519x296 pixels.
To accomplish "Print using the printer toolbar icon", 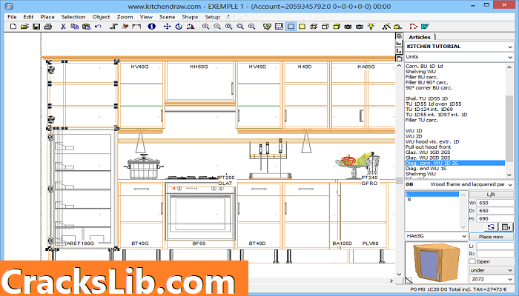I will (x=48, y=27).
